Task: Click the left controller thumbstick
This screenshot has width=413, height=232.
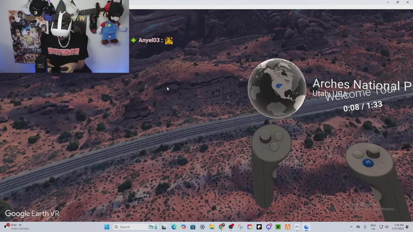Action: [266, 137]
